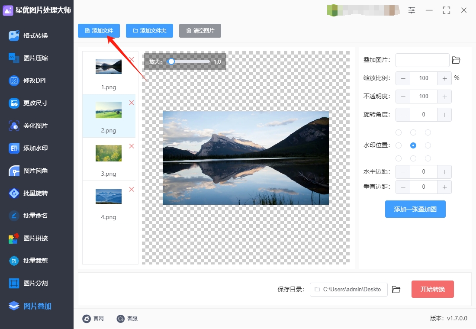Increase 缩放比例 with the plus stepper
The height and width of the screenshot is (329, 476).
pos(444,78)
